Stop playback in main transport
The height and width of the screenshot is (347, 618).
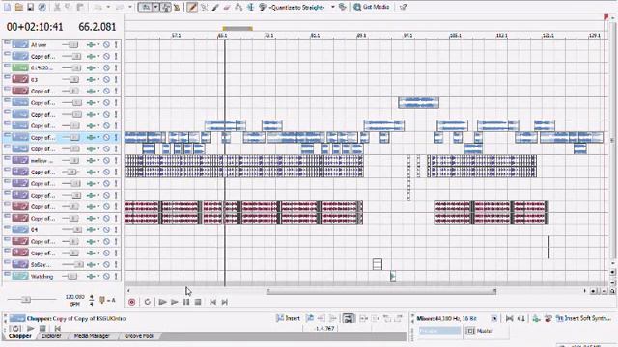198,302
